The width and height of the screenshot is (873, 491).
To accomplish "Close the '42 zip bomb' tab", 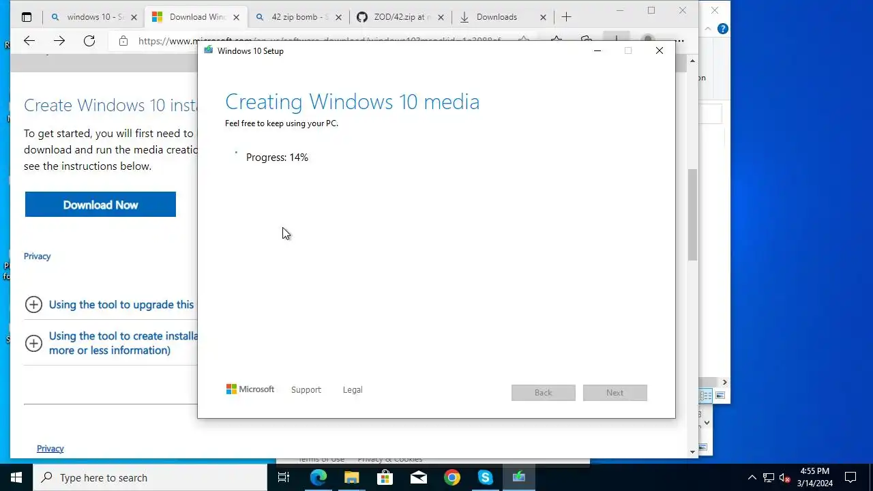I will (338, 17).
